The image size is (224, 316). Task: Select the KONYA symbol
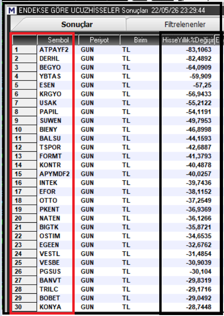[x=50, y=307]
